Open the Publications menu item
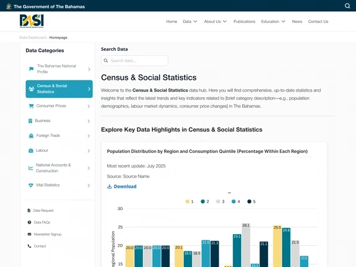This screenshot has width=356, height=267. [245, 21]
